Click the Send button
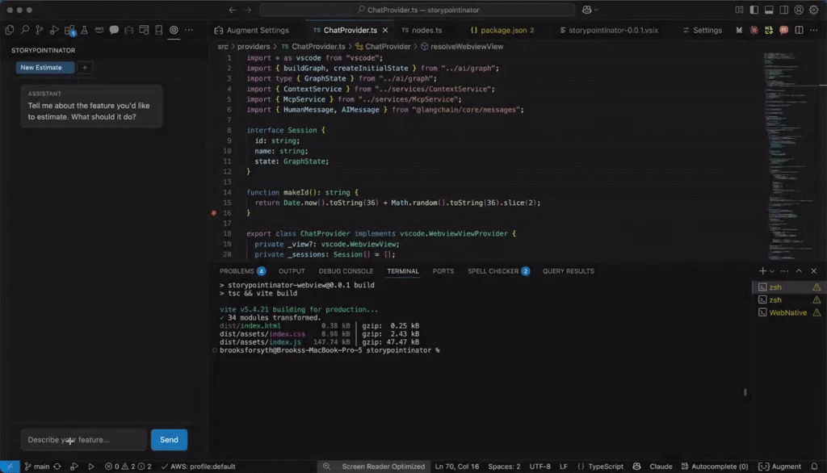 [169, 440]
